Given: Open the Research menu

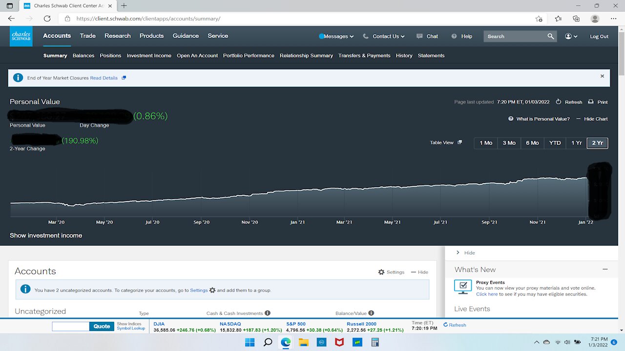Looking at the screenshot, I should click(x=118, y=36).
